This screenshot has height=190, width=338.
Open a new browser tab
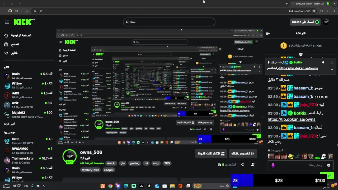[x=287, y=3]
